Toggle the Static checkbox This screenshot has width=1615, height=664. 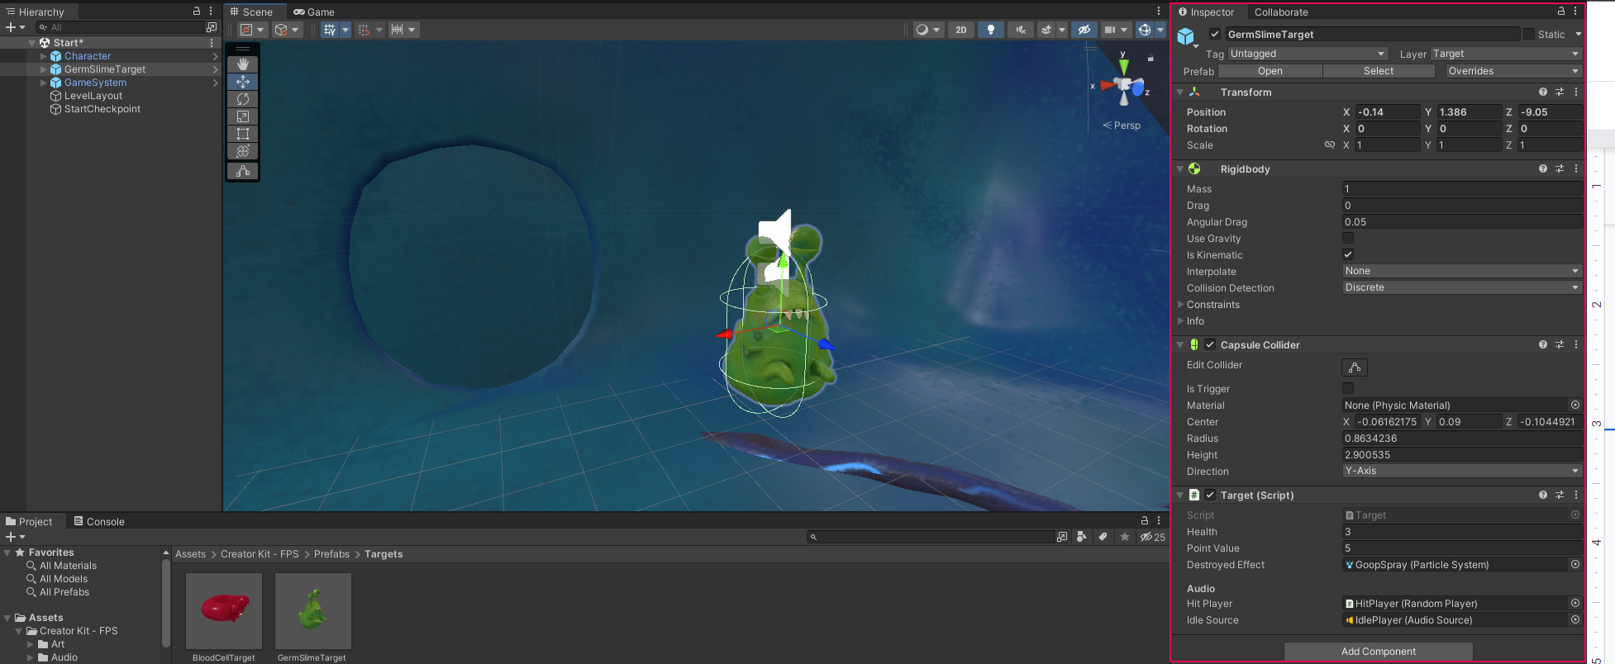click(x=1529, y=35)
